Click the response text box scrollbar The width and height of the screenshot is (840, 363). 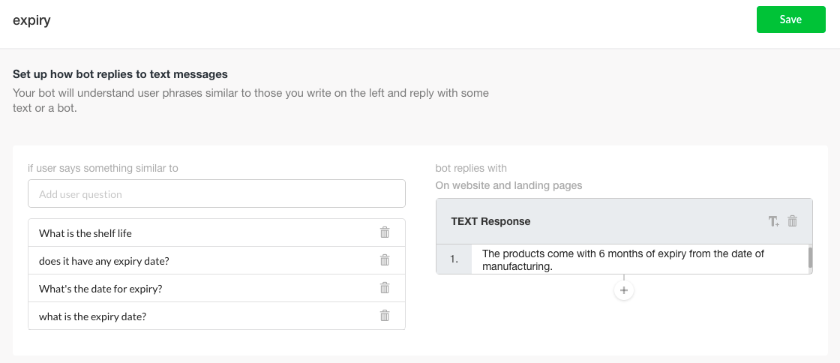click(810, 257)
